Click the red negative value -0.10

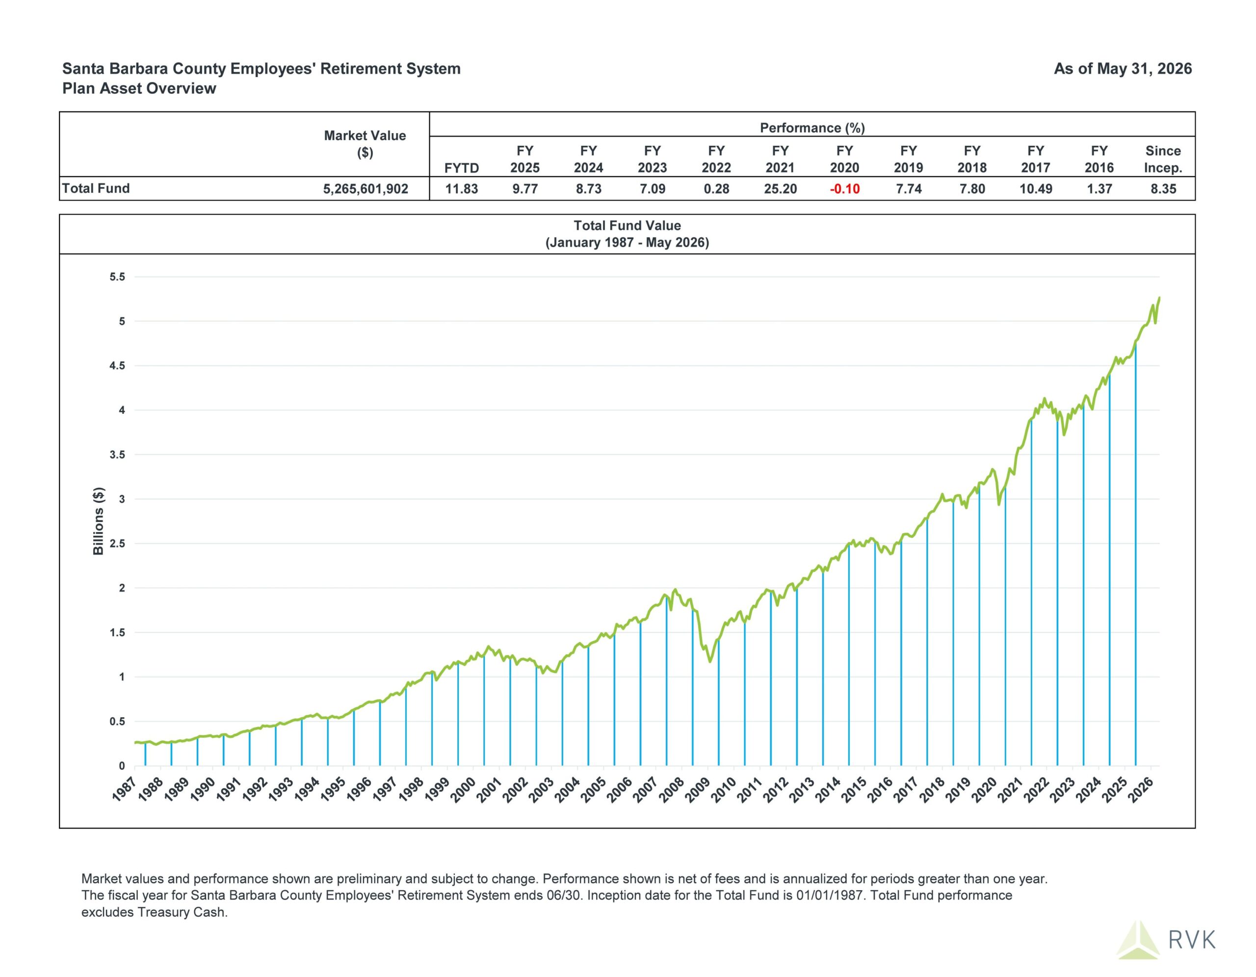844,189
